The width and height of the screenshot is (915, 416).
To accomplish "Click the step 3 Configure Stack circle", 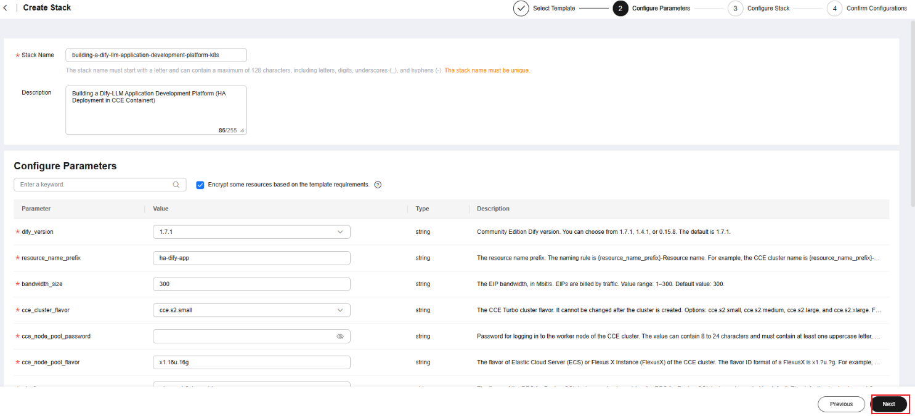I will [x=735, y=9].
